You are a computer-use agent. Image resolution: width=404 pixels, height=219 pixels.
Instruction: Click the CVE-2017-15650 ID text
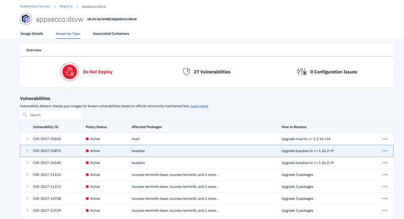coord(47,139)
